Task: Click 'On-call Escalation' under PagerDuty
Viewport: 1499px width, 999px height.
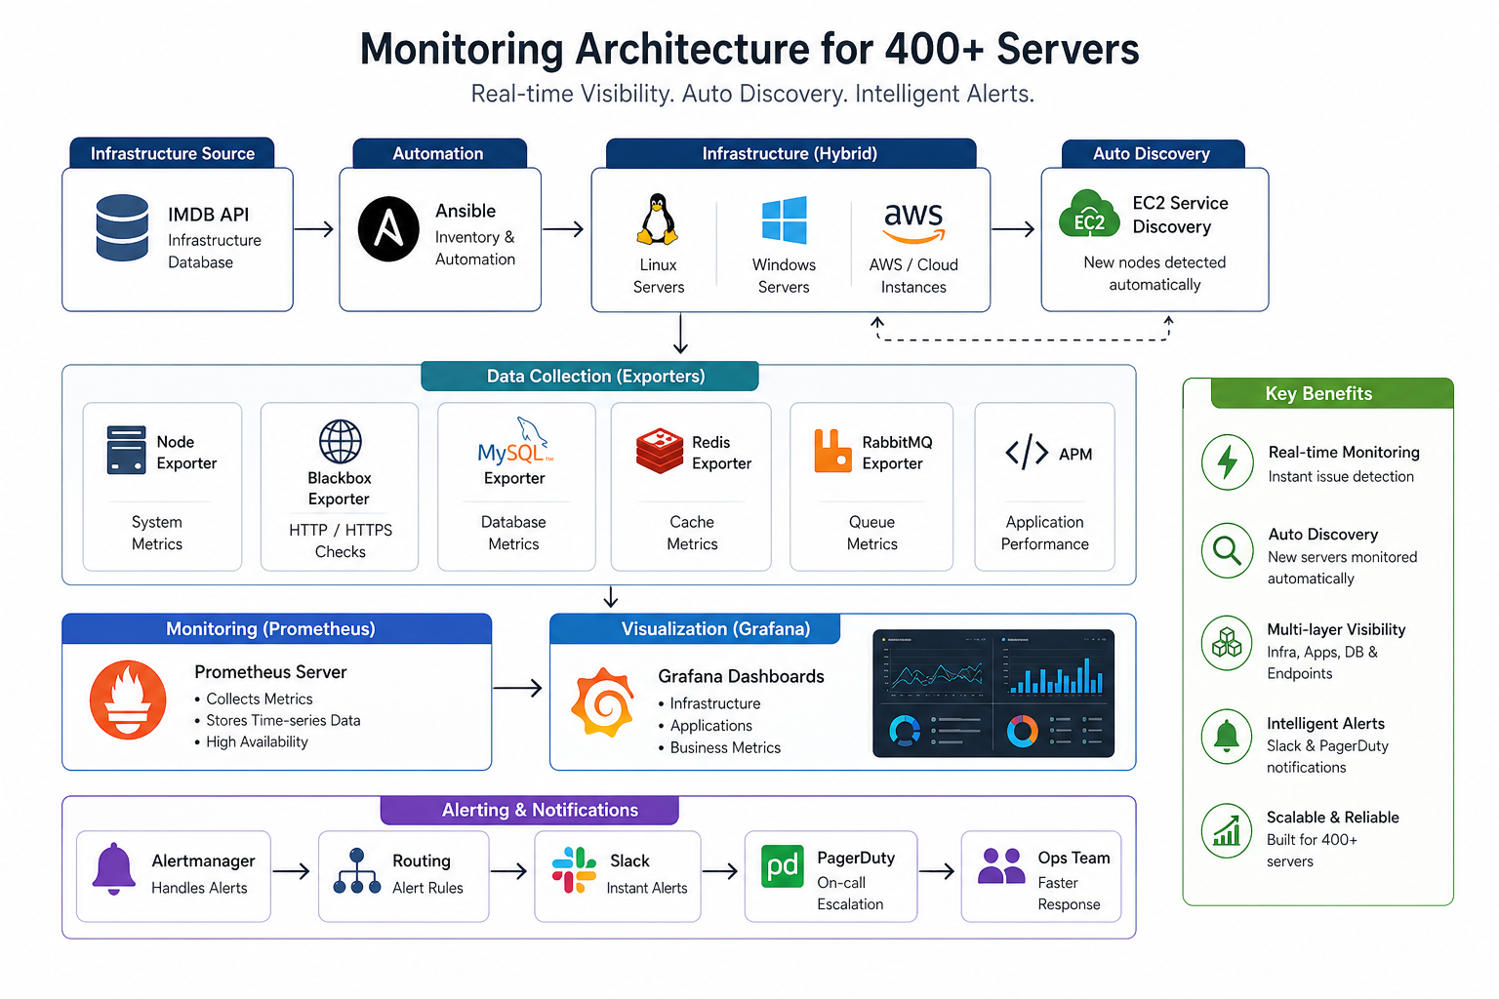Action: click(x=850, y=894)
